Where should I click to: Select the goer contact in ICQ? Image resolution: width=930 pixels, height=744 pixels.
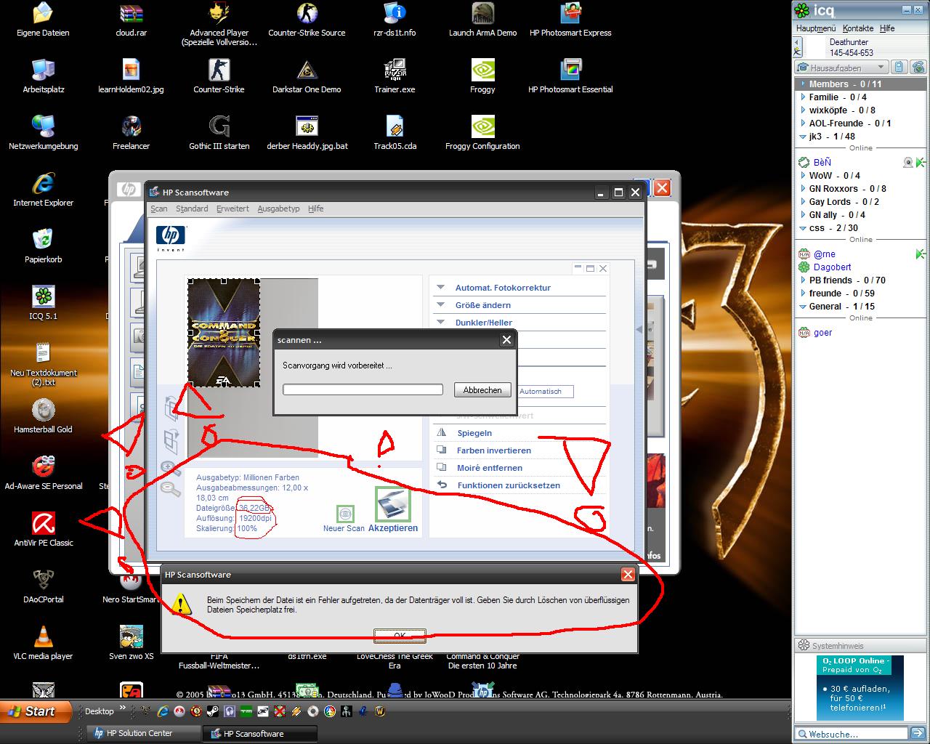tap(822, 332)
